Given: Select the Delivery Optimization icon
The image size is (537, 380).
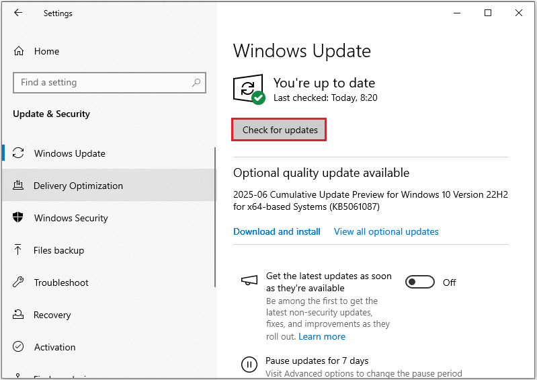Looking at the screenshot, I should click(x=18, y=186).
